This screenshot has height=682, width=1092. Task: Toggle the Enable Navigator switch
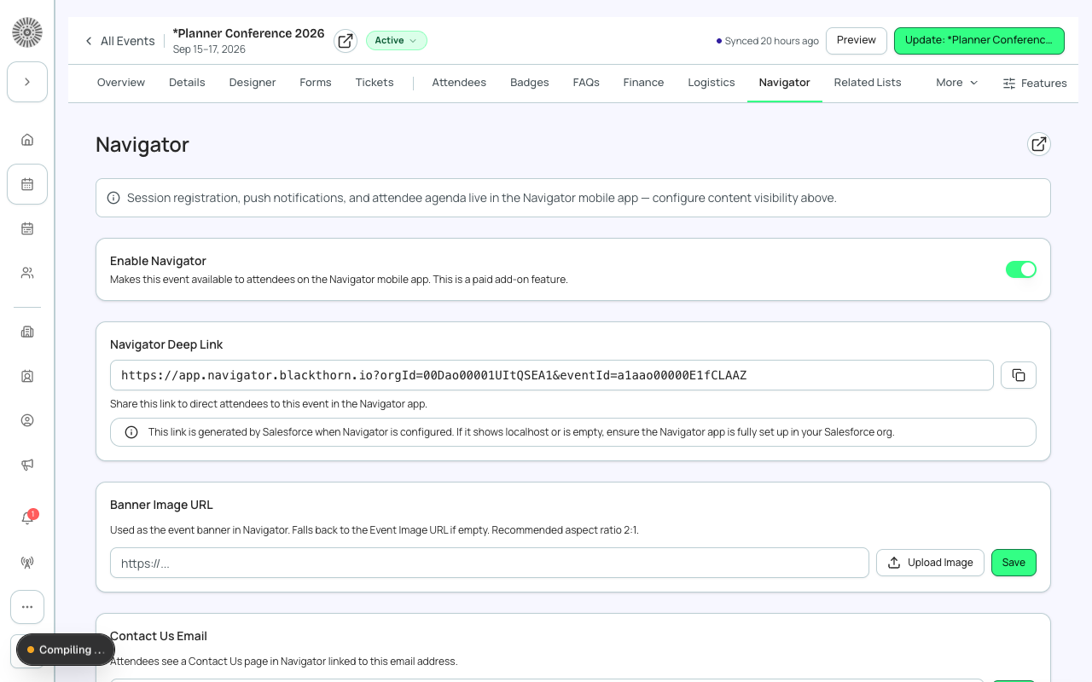[x=1021, y=269]
